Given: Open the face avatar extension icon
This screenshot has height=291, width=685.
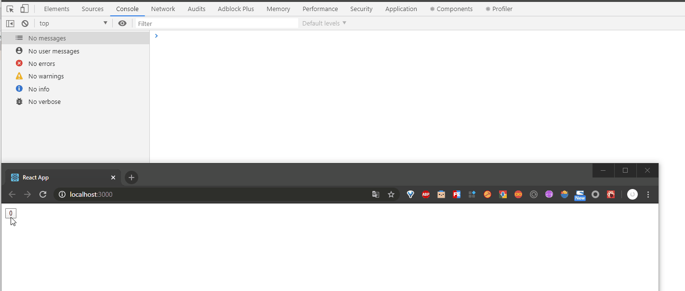Looking at the screenshot, I should [441, 194].
